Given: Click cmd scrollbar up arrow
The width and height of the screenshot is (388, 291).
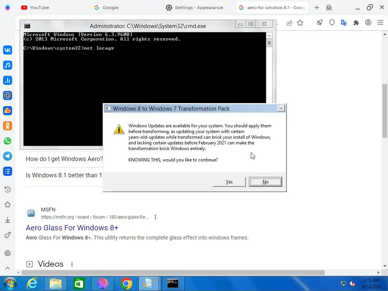Looking at the screenshot, I should (269, 36).
